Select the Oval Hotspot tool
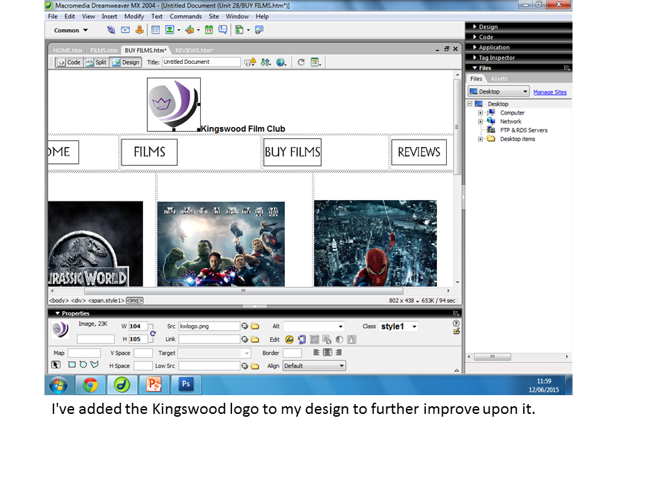The image size is (667, 500). (x=83, y=365)
